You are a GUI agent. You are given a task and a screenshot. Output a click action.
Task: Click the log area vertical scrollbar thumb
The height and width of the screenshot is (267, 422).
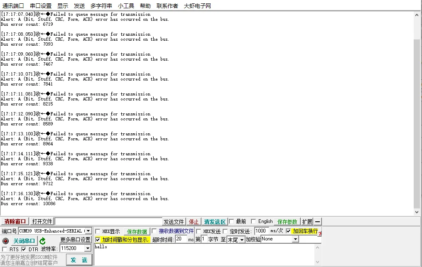pyautogui.click(x=417, y=125)
